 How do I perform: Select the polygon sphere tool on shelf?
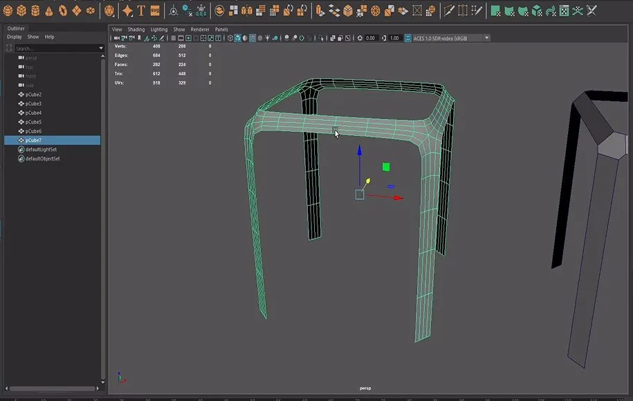(x=7, y=10)
